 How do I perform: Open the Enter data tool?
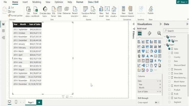click(x=59, y=12)
